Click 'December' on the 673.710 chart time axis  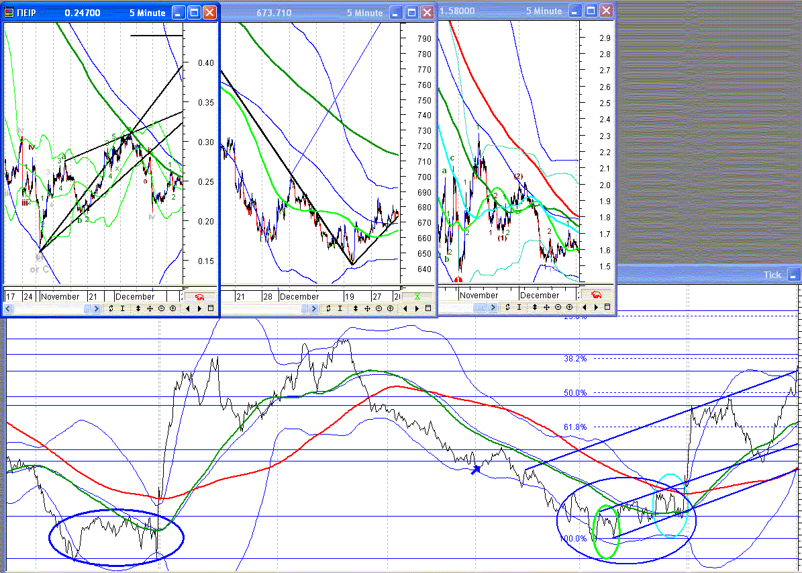click(299, 296)
